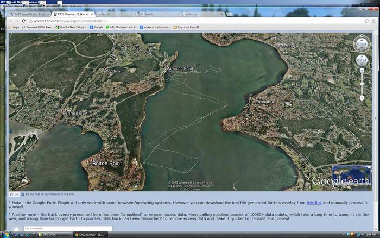Bookmark this page with the star icon
The image size is (380, 238).
(x=366, y=21)
